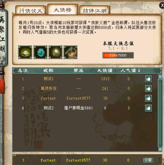This screenshot has width=164, height=165.
Task: Click the 本服大侠总值 progress bar 2189/5000
Action: tap(118, 55)
